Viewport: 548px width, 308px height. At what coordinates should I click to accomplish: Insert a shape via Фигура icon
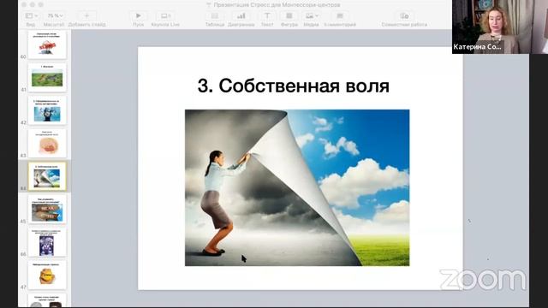coord(289,16)
